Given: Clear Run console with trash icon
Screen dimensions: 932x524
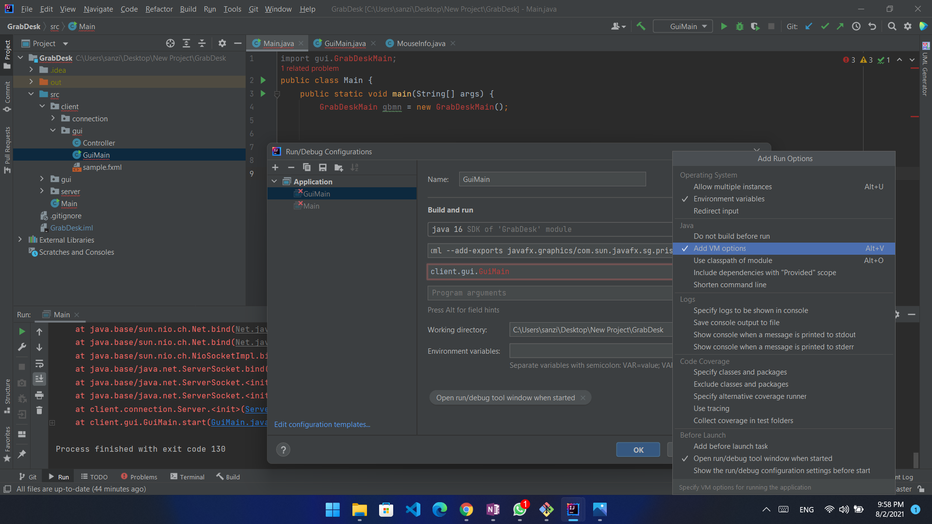Looking at the screenshot, I should 39,411.
